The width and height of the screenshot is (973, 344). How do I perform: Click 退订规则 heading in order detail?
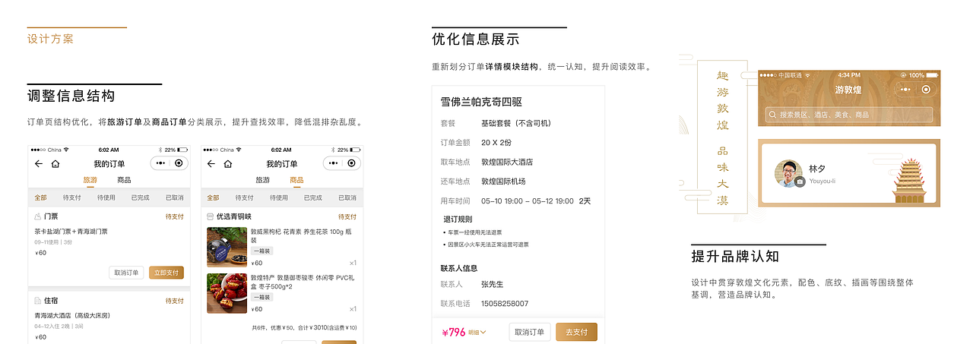(456, 219)
